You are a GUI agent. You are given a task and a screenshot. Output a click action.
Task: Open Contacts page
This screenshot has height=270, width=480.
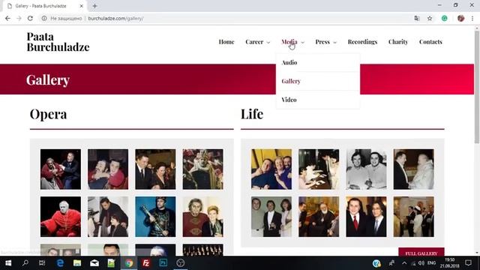click(430, 42)
